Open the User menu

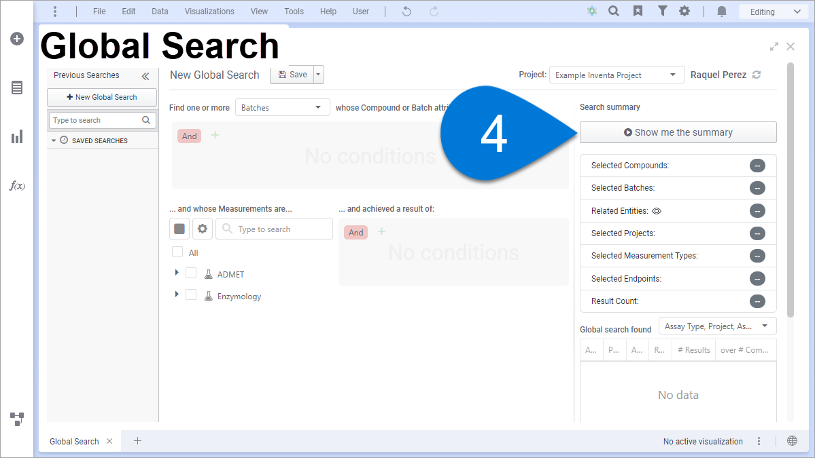361,12
